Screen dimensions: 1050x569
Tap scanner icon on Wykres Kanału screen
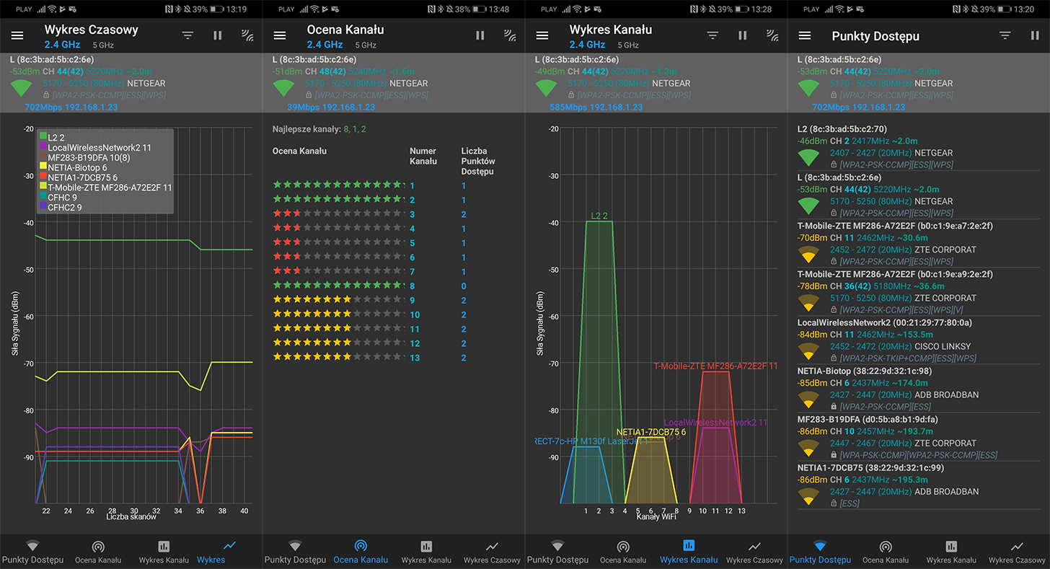[x=772, y=35]
